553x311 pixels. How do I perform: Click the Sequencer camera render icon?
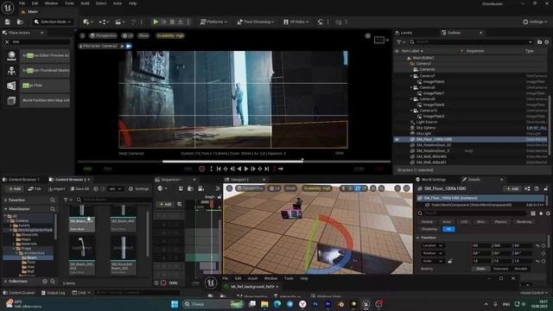[x=201, y=188]
